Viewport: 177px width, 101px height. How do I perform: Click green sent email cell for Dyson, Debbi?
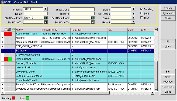(x=10, y=59)
